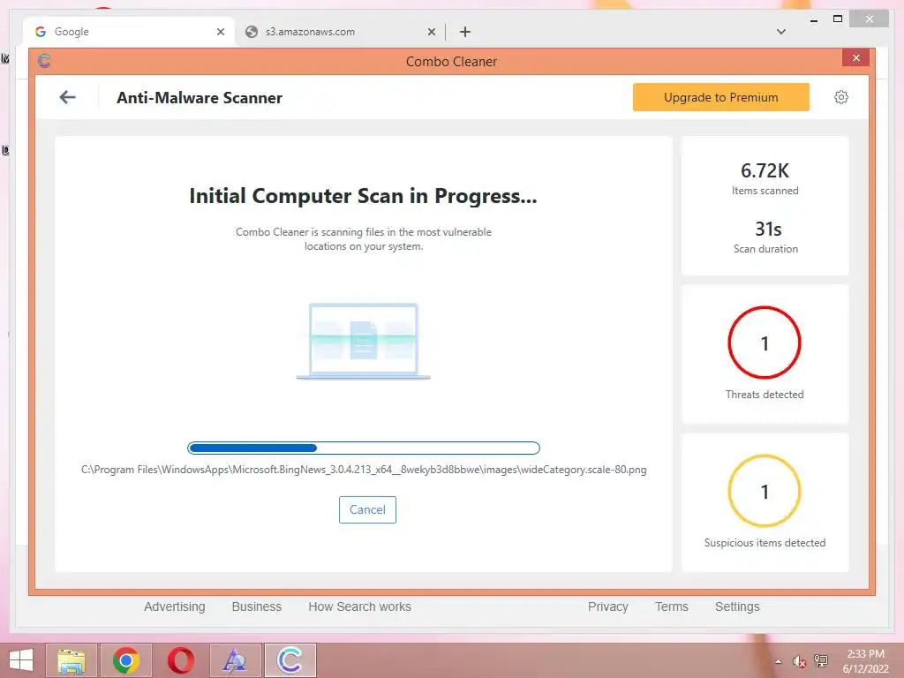Screen dimensions: 904x678
Task: Open Privacy link on Google page
Action: coord(607,606)
